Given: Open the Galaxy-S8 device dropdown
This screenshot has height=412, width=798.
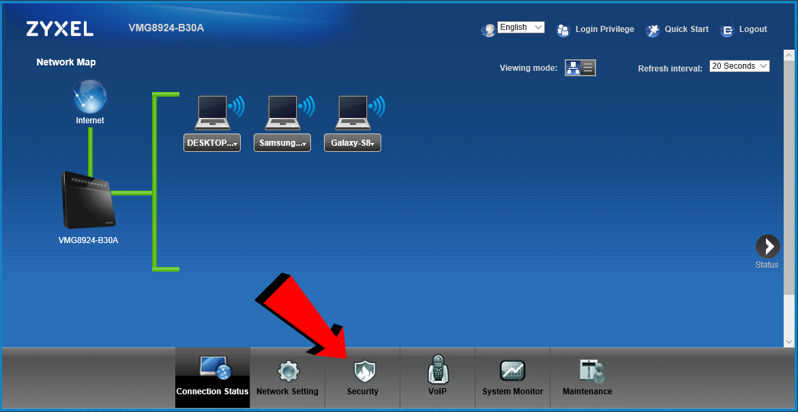Looking at the screenshot, I should coord(353,143).
